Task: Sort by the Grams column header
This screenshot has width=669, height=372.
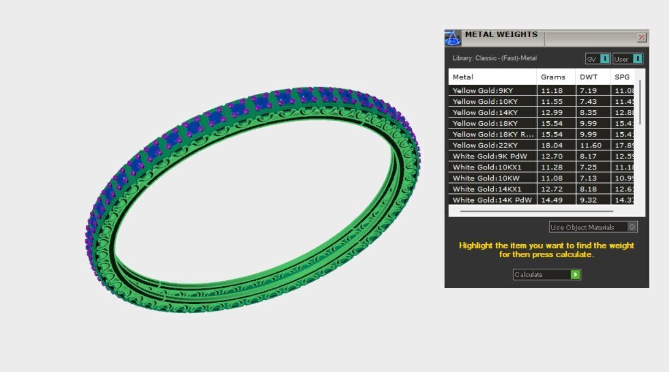Action: 556,77
